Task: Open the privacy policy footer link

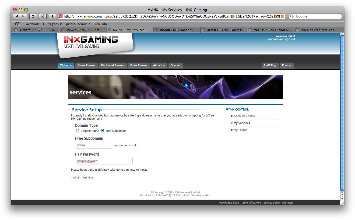Action: pyautogui.click(x=272, y=203)
